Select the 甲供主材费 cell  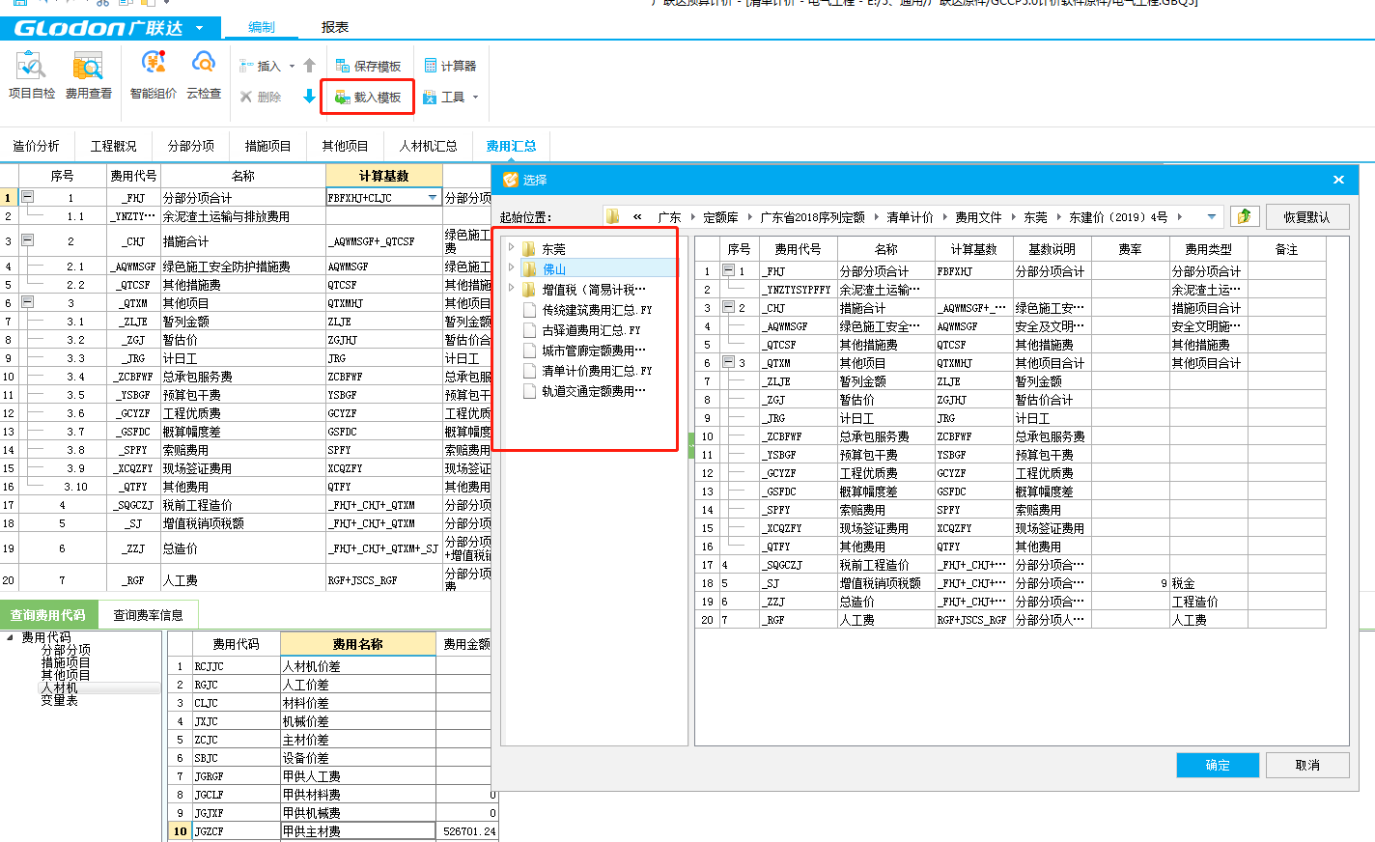pyautogui.click(x=358, y=831)
